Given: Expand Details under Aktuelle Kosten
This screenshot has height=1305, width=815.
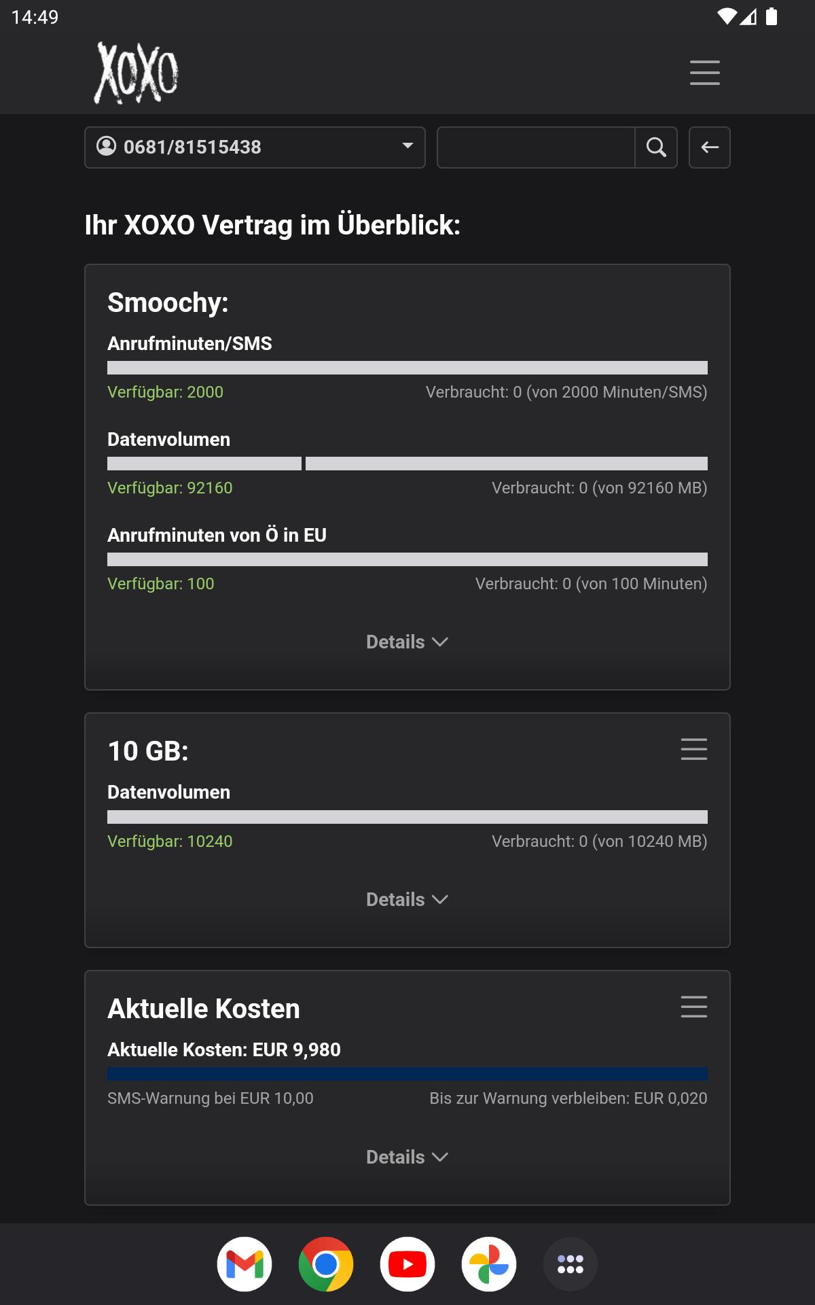Looking at the screenshot, I should point(407,1157).
